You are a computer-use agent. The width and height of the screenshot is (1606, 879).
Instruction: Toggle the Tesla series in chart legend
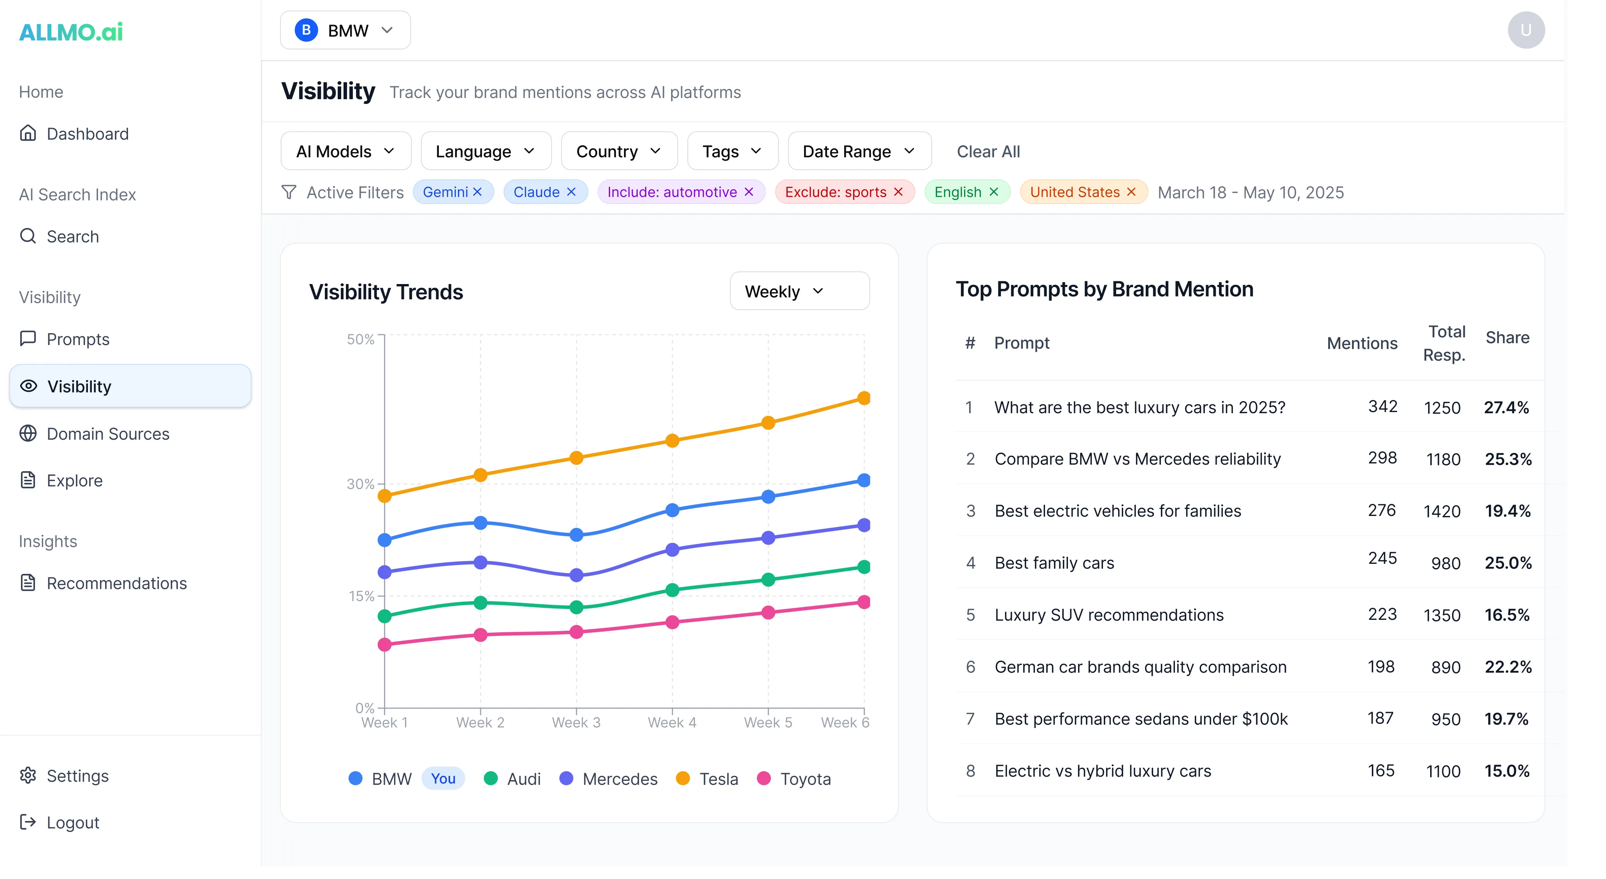(707, 778)
